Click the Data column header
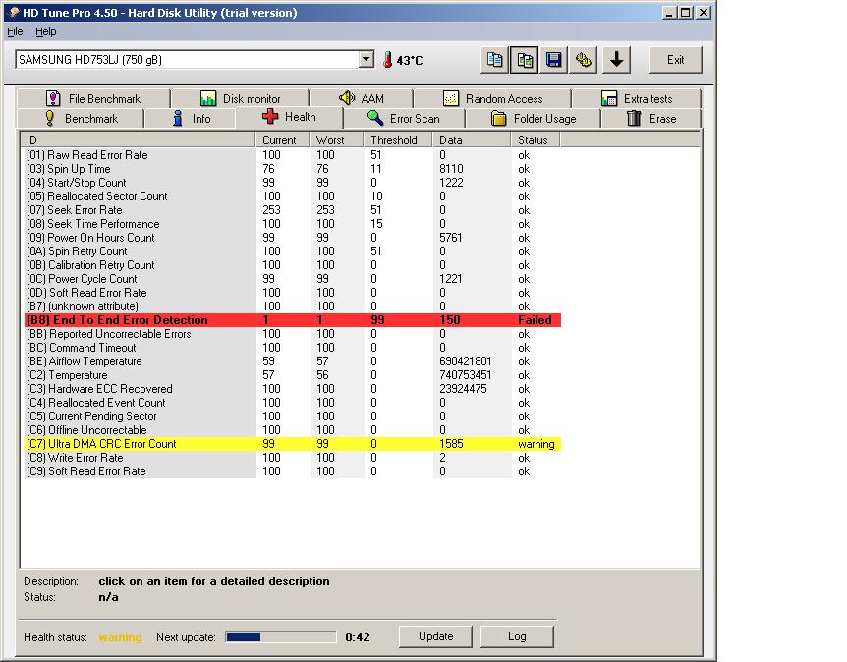The width and height of the screenshot is (847, 662). click(472, 139)
